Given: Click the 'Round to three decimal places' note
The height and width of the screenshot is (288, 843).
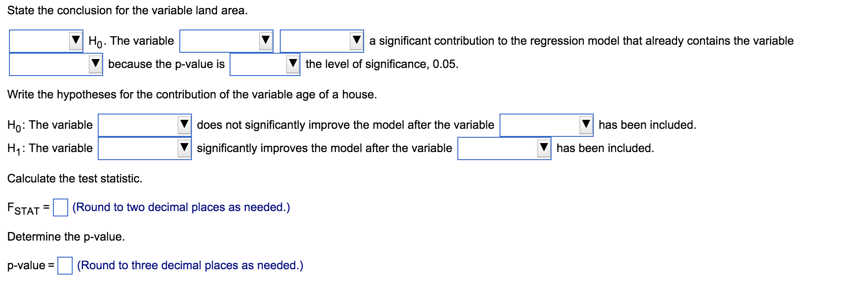Looking at the screenshot, I should (x=189, y=265).
